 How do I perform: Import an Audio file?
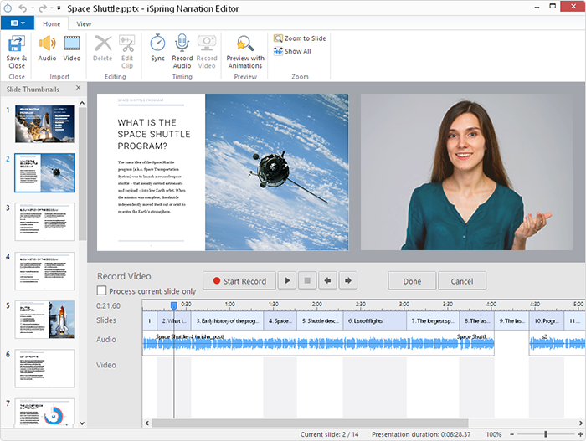point(47,48)
